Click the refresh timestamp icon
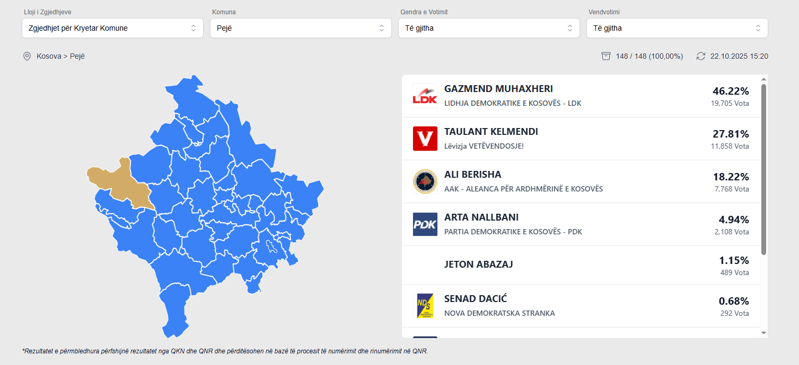 (x=701, y=56)
